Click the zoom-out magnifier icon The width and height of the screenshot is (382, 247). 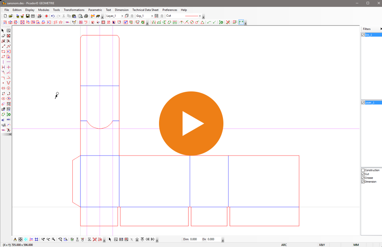click(48, 239)
